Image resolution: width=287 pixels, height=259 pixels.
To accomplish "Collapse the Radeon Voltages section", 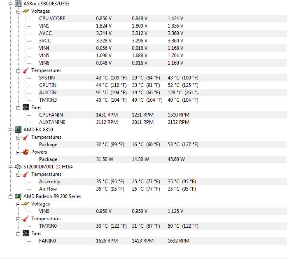I will [18, 204].
